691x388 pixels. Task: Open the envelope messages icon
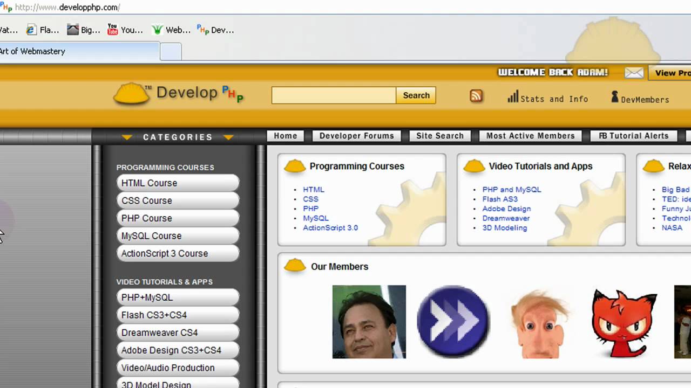[634, 73]
